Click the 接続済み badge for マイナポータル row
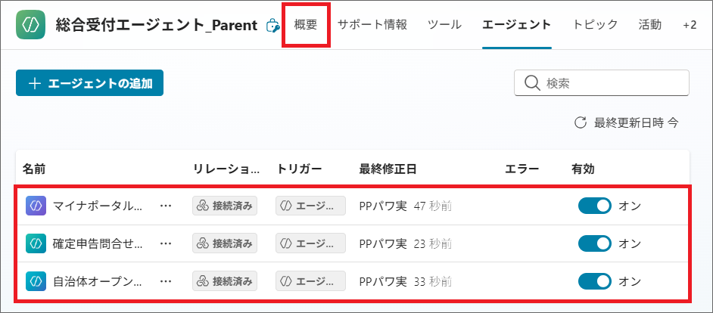The image size is (713, 313). pyautogui.click(x=225, y=206)
